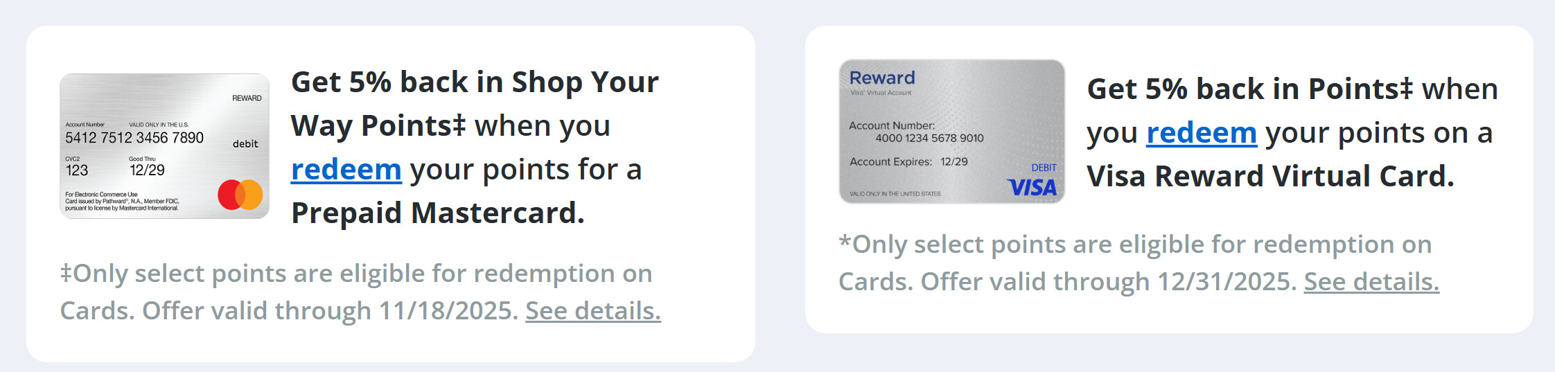
Task: Click the DEBIT label above the VISA logo
Action: (1044, 168)
